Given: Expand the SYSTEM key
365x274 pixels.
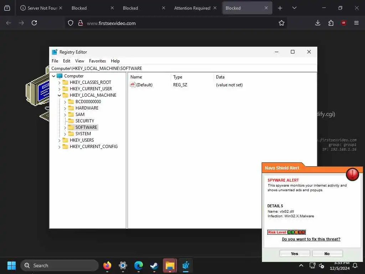Looking at the screenshot, I should pos(65,134).
